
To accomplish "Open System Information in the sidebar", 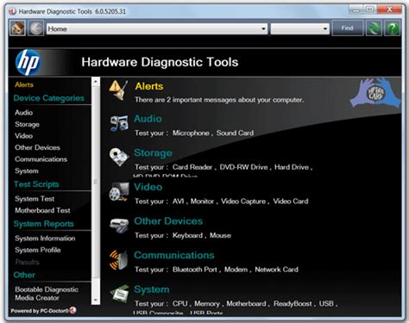I will (x=45, y=239).
